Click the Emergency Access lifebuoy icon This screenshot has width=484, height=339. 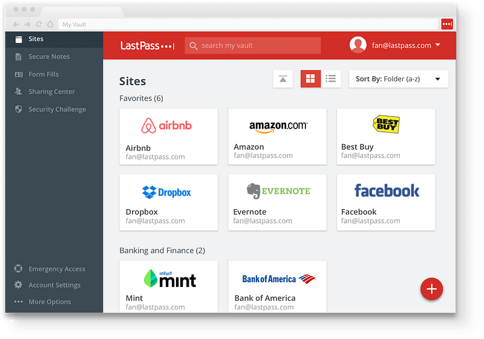(x=18, y=269)
